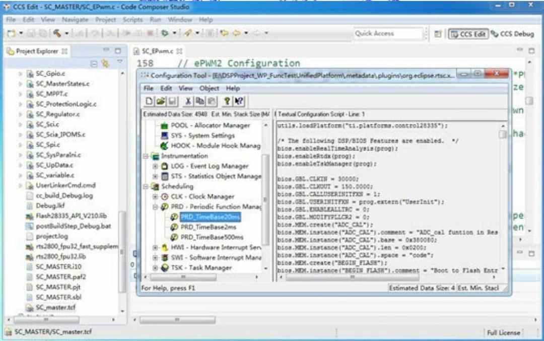Click scroll-down arrow of configuration tree
This screenshot has height=341, width=544.
tap(266, 268)
